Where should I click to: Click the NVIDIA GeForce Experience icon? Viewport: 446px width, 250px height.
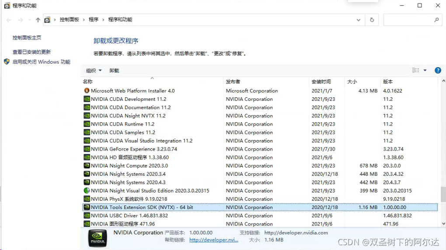point(87,149)
